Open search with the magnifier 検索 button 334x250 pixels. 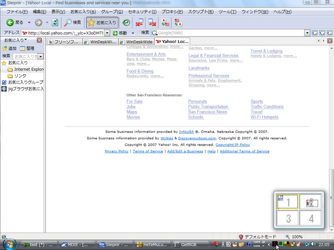point(72,23)
